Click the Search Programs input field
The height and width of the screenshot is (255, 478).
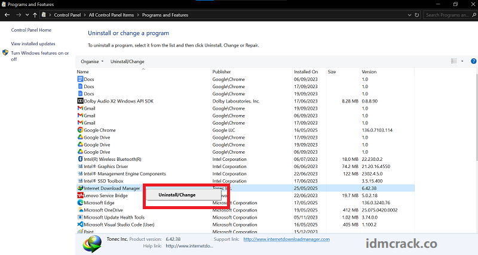tap(447, 15)
